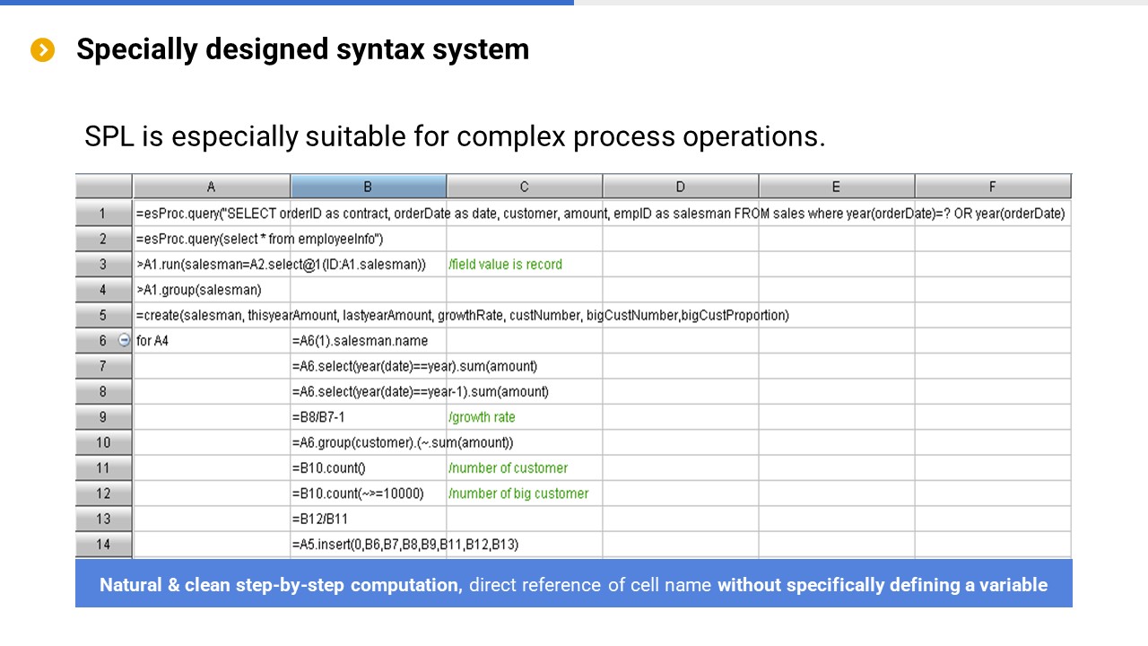
Task: Select column F header
Action: pos(992,187)
